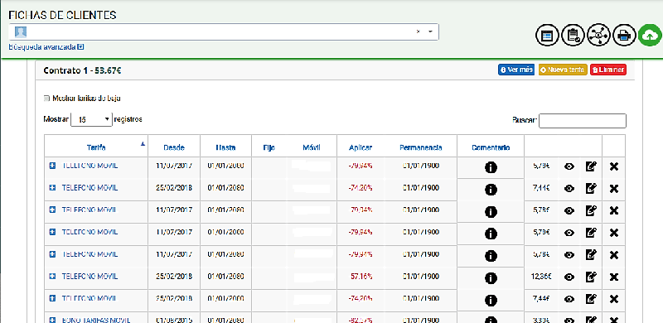The width and height of the screenshot is (663, 323).
Task: Click the blue Ver más button
Action: [516, 70]
